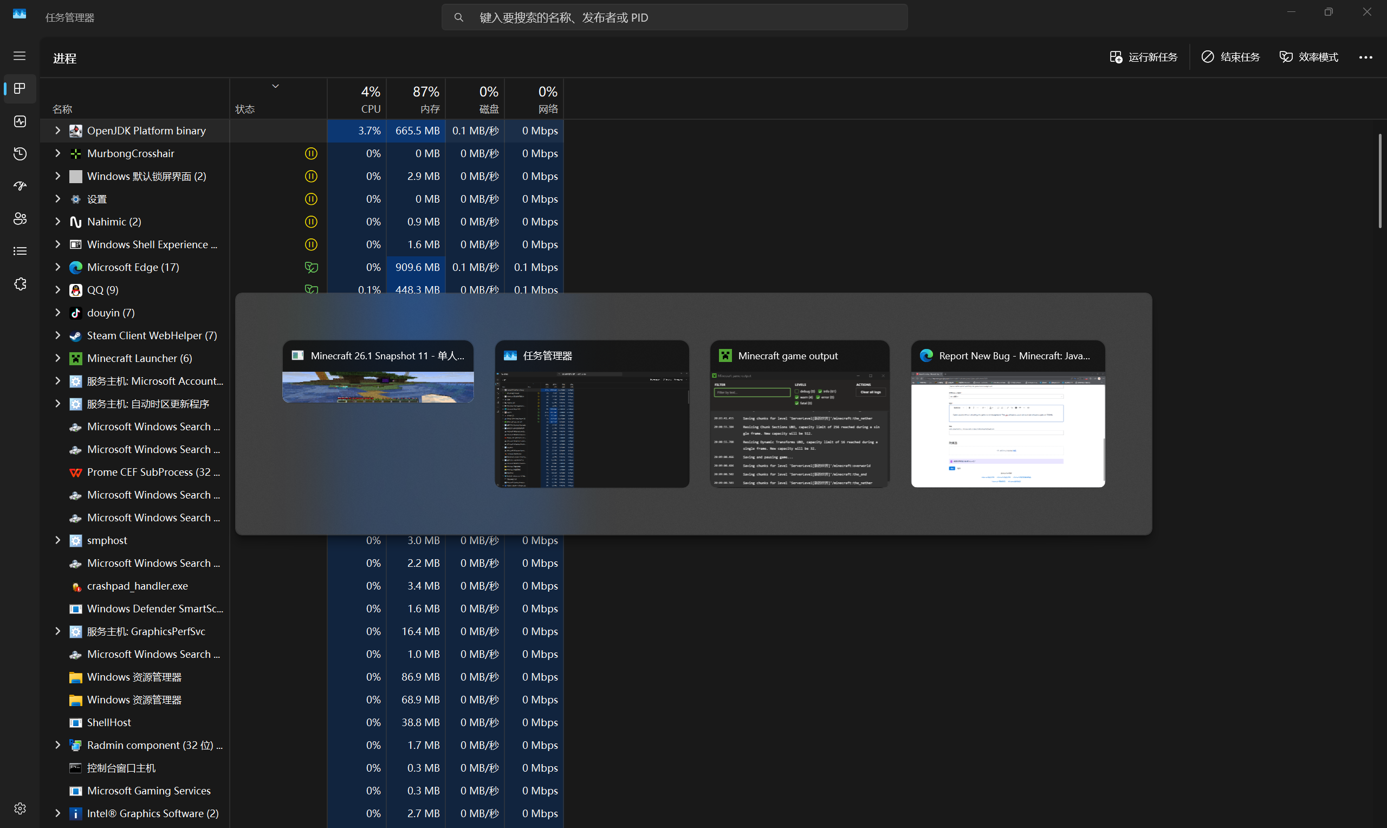Click the process search input field
Image resolution: width=1387 pixels, height=828 pixels.
point(675,18)
